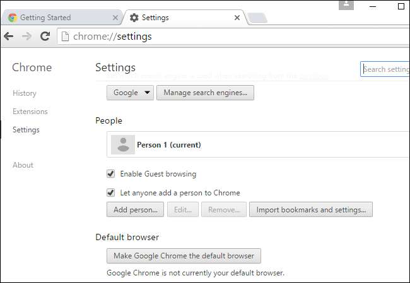This screenshot has width=410, height=283.
Task: Reload the page with refresh icon
Action: click(x=45, y=37)
